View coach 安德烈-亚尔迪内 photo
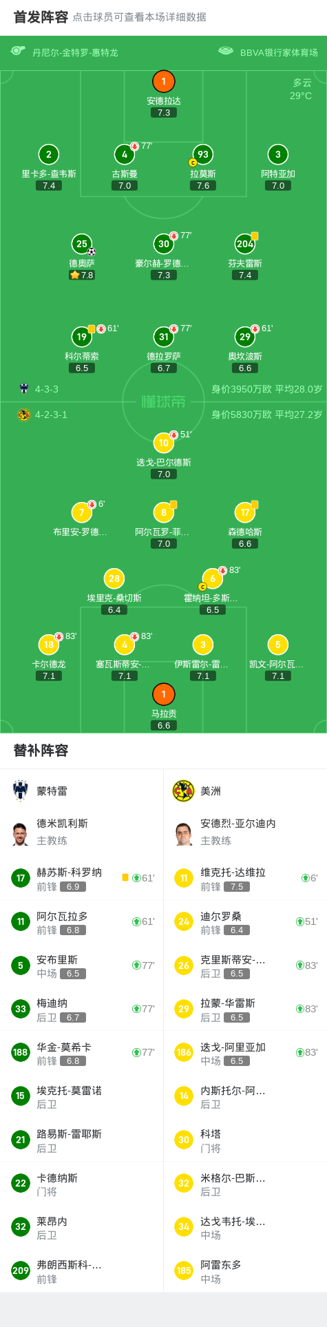 point(184,833)
